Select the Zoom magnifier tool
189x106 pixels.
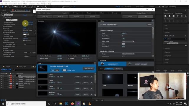pos(9,6)
